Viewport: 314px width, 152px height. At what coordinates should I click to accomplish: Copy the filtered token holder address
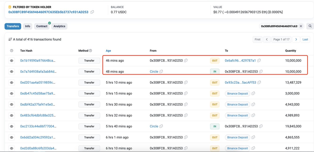[92, 12]
